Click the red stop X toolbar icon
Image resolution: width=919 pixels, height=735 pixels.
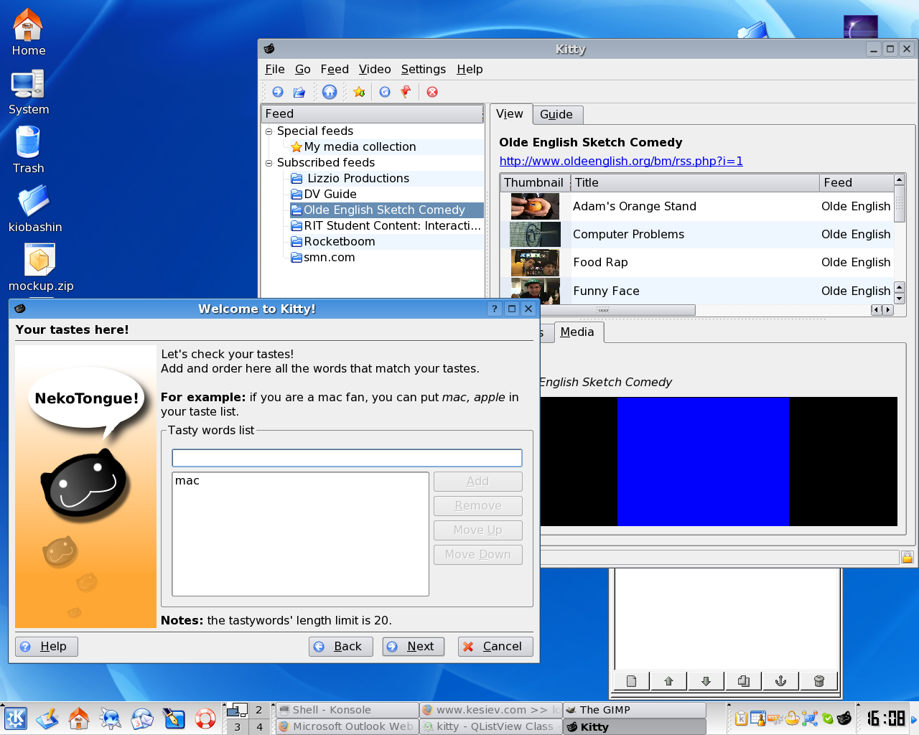click(432, 92)
